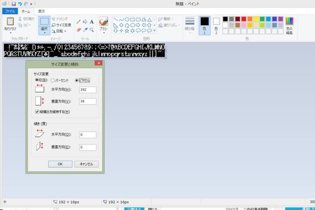Select the Pencil tool
Viewport: 315px width, 210px height.
point(78,22)
